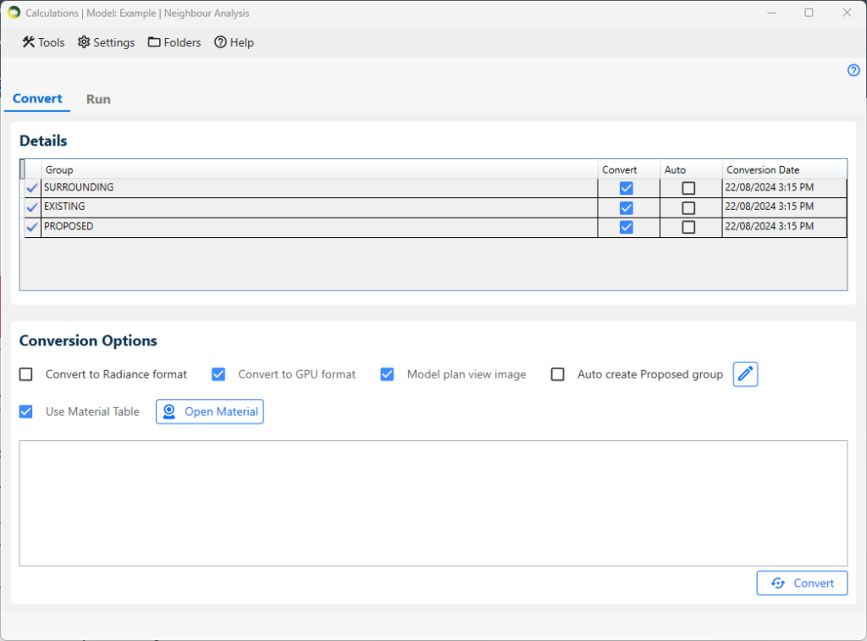Select the Convert tab

[x=37, y=98]
